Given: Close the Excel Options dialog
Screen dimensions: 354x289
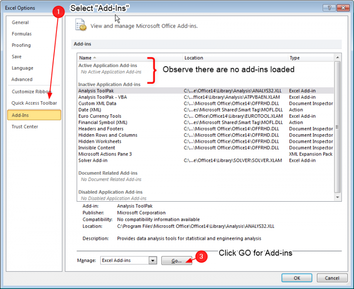Looking at the screenshot, I should (x=343, y=8).
